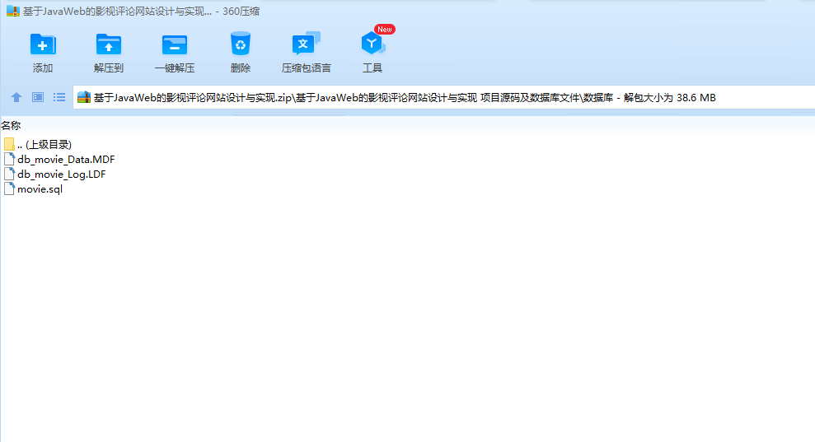Viewport: 815px width, 442px height.
Task: Click the 添加 (Add) toolbar icon
Action: tap(43, 44)
